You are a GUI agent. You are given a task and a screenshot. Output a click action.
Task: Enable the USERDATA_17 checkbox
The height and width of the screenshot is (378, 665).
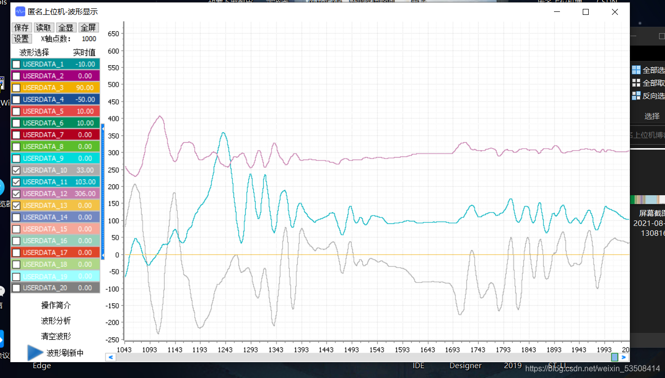(16, 253)
